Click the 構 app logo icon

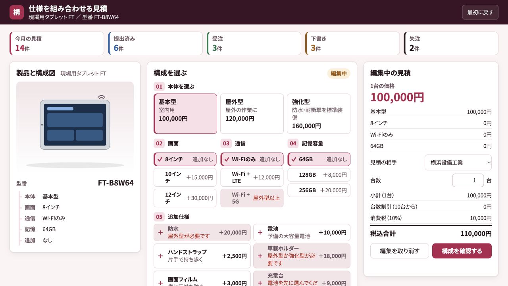pyautogui.click(x=17, y=12)
